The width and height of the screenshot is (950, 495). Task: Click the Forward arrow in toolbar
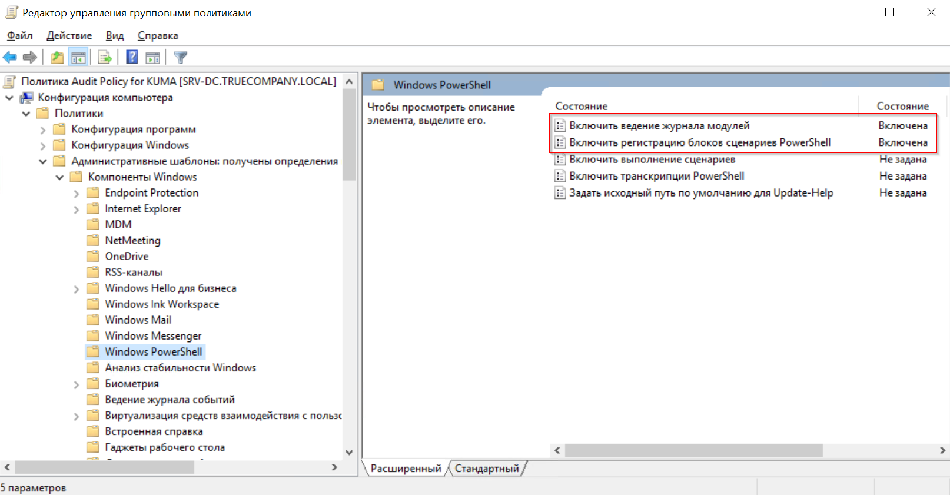point(30,57)
